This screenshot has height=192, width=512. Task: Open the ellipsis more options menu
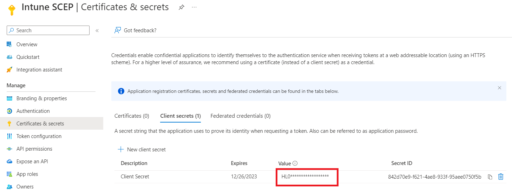click(194, 7)
